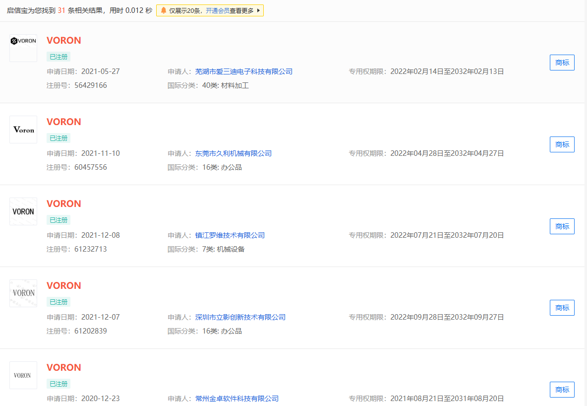Click the bell icon in the member notice
587x406 pixels.
point(163,10)
